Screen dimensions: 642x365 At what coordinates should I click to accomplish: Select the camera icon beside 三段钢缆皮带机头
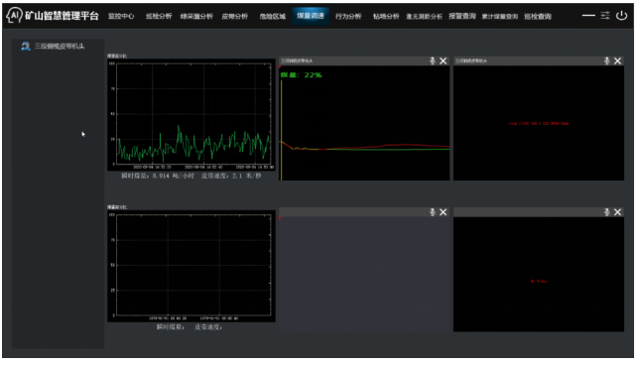pos(26,47)
